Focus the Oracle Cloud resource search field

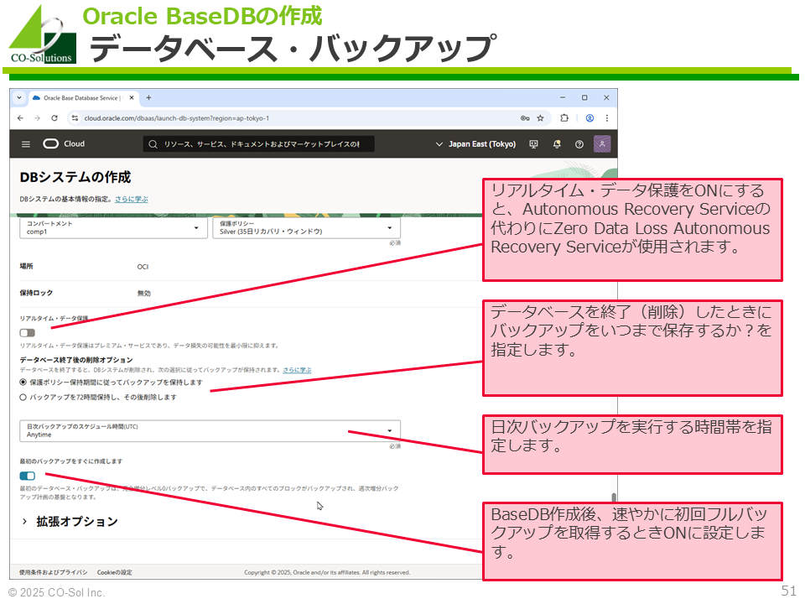click(259, 144)
